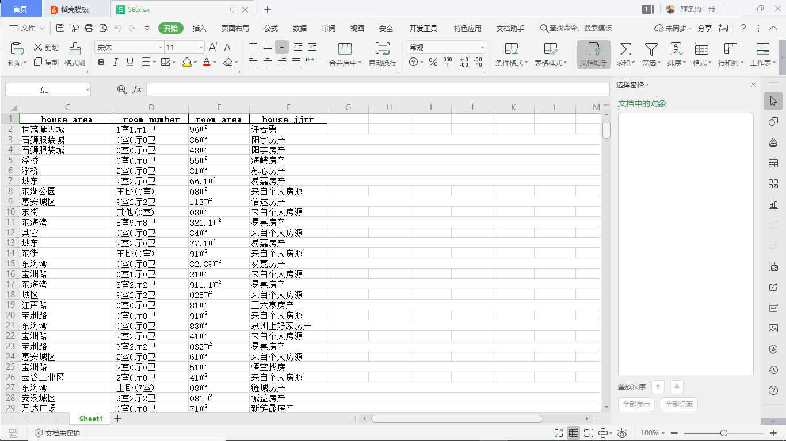Viewport: 786px width, 441px height.
Task: Open the 文件 menu
Action: [29, 28]
